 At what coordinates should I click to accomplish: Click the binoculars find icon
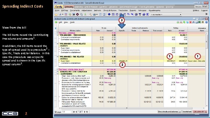(193, 22)
